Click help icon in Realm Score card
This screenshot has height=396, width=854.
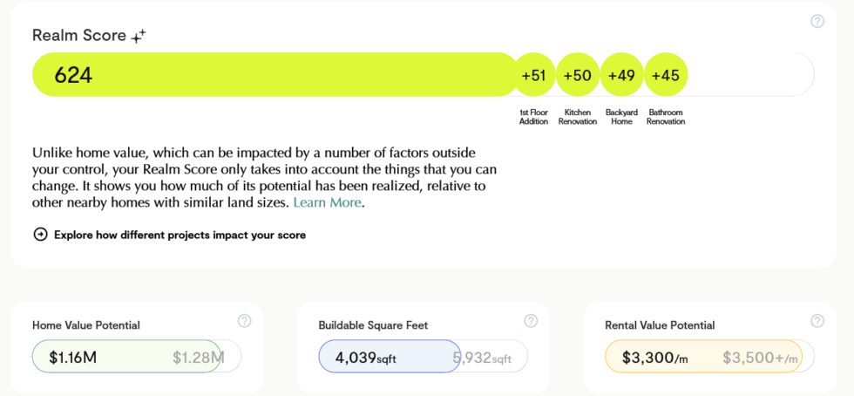coord(817,21)
